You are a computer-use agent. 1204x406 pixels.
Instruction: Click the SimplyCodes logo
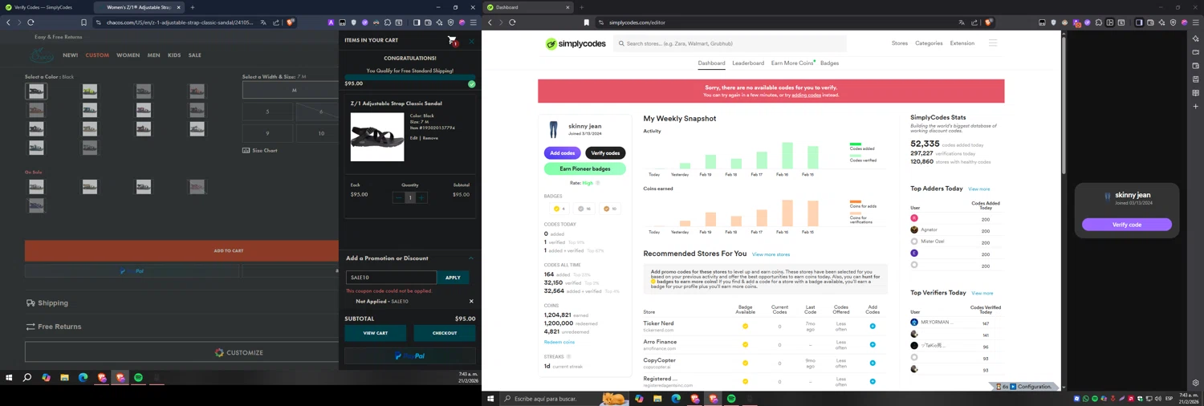[575, 43]
